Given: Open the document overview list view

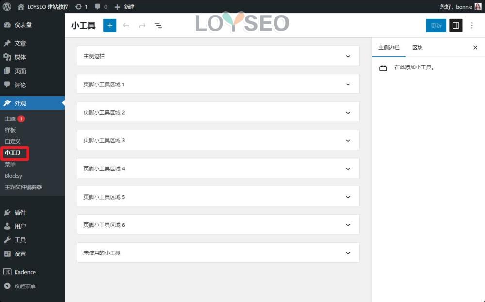Looking at the screenshot, I should [x=158, y=25].
